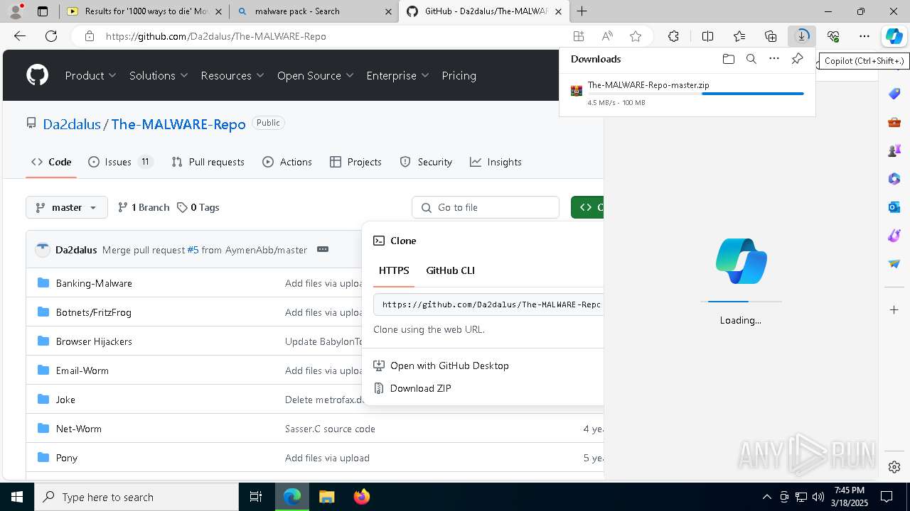Add a sidebar app with plus icon
This screenshot has height=511, width=910.
[894, 309]
